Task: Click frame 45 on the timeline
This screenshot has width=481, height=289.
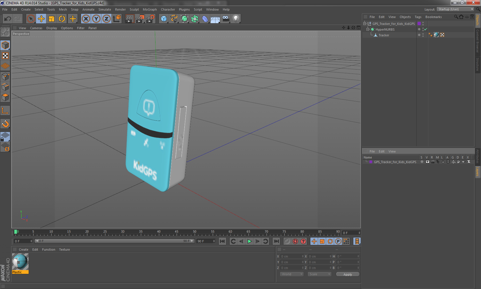Action: (177, 232)
